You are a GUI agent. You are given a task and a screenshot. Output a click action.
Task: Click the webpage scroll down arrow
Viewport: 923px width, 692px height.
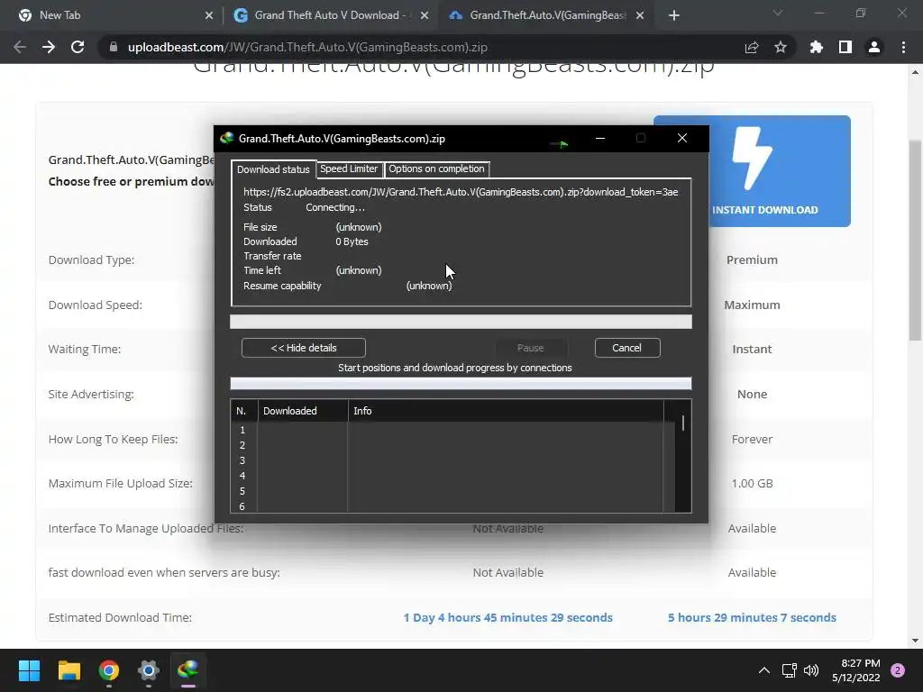point(915,641)
